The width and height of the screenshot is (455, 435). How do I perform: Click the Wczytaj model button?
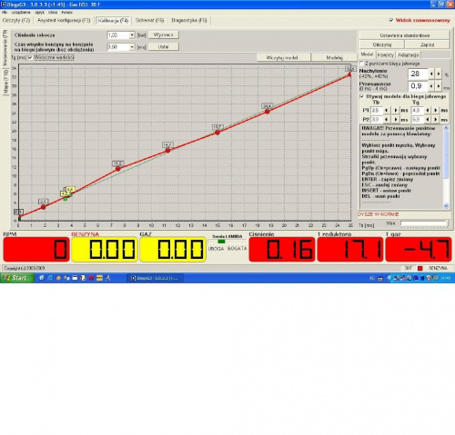click(x=282, y=57)
